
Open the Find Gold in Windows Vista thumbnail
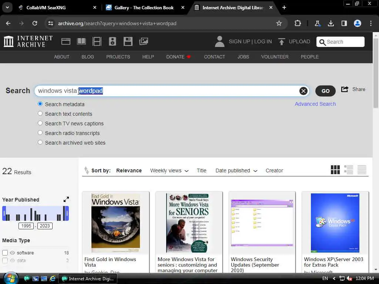(116, 223)
